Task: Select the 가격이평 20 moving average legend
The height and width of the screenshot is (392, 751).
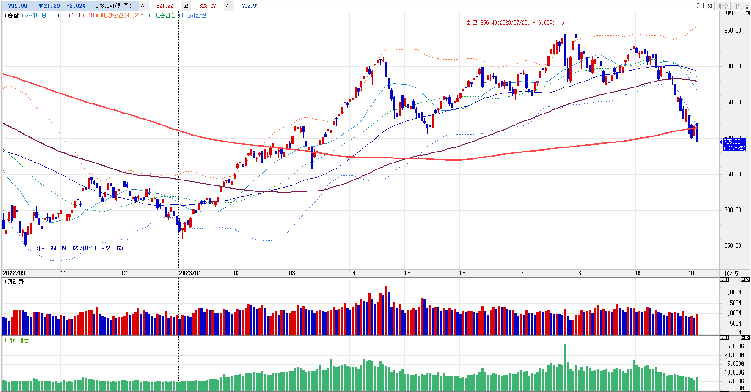Action: [x=39, y=16]
